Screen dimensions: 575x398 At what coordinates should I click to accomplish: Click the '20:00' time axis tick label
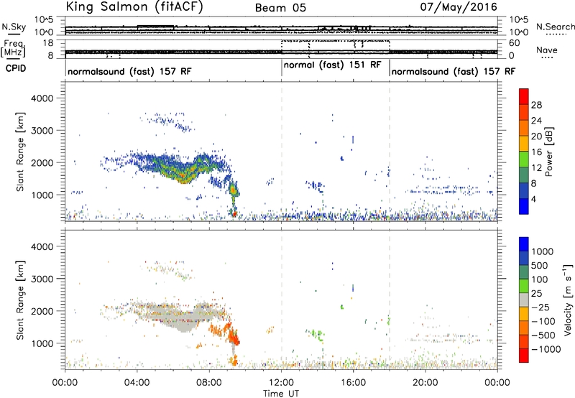pos(425,383)
